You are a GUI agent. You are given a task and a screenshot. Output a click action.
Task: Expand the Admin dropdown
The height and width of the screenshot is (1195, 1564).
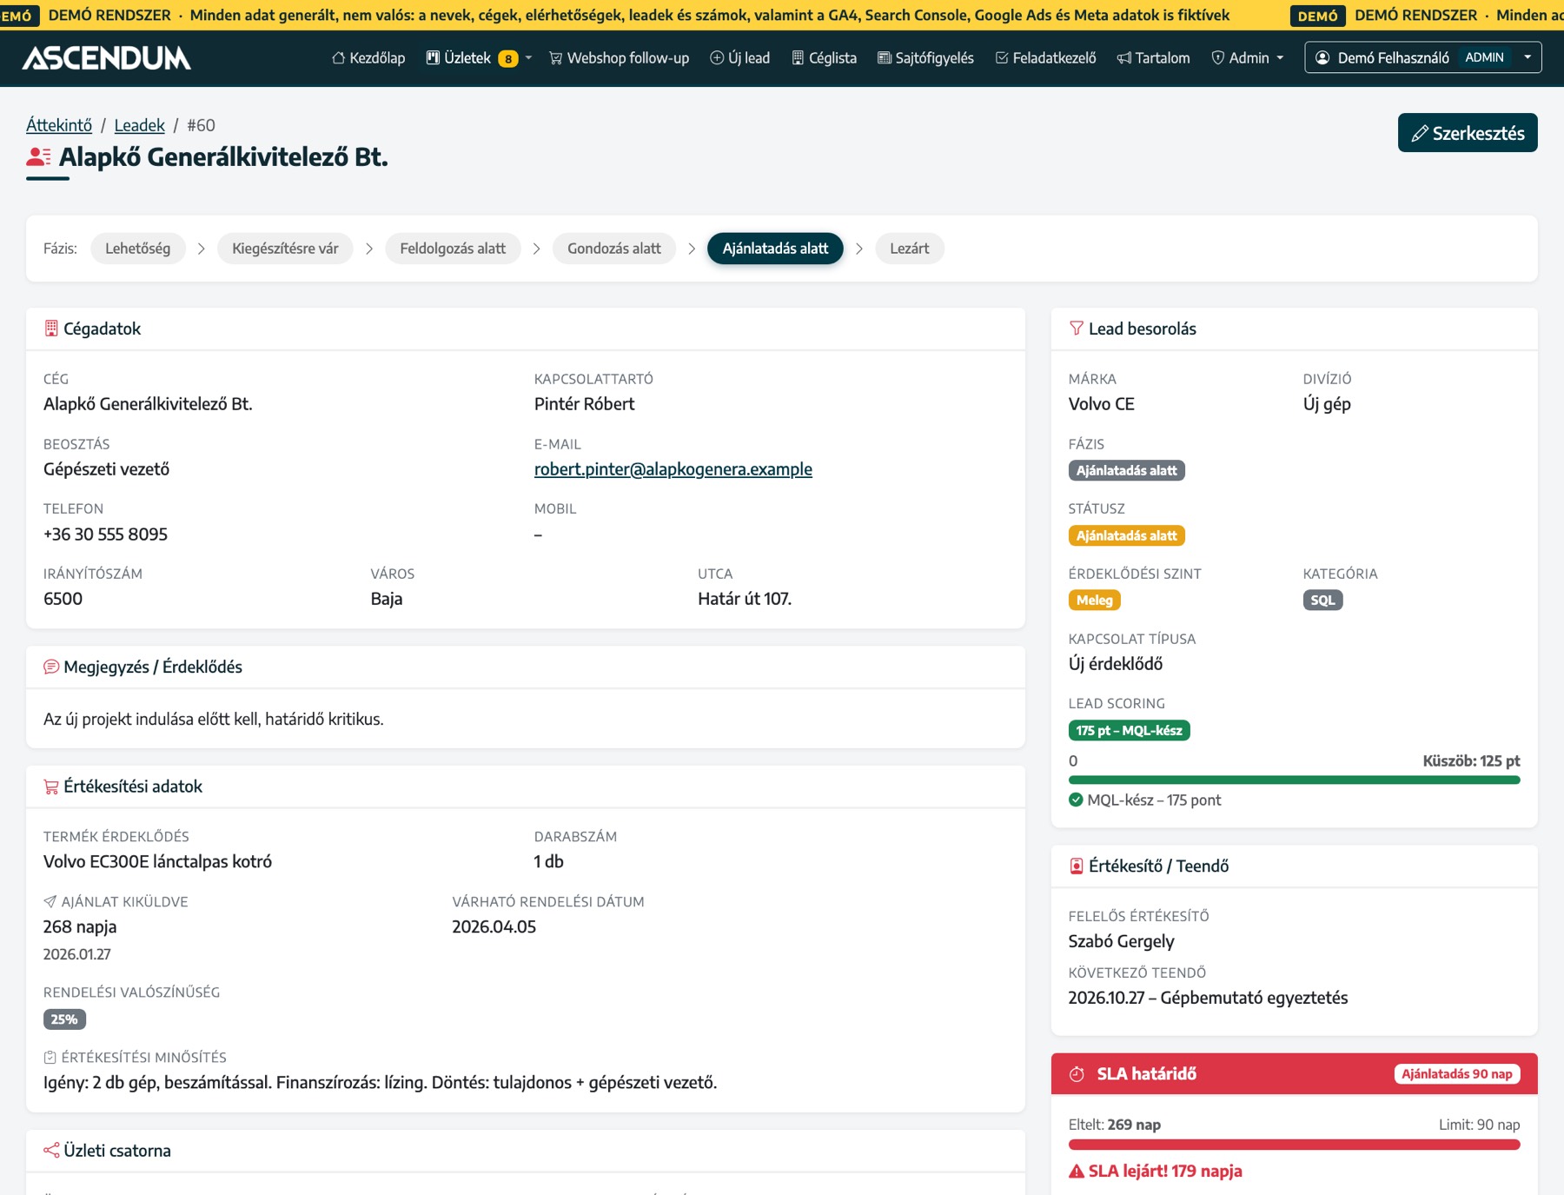tap(1248, 58)
